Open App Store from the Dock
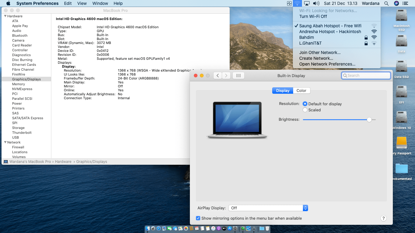The width and height of the screenshot is (415, 233). click(230, 228)
